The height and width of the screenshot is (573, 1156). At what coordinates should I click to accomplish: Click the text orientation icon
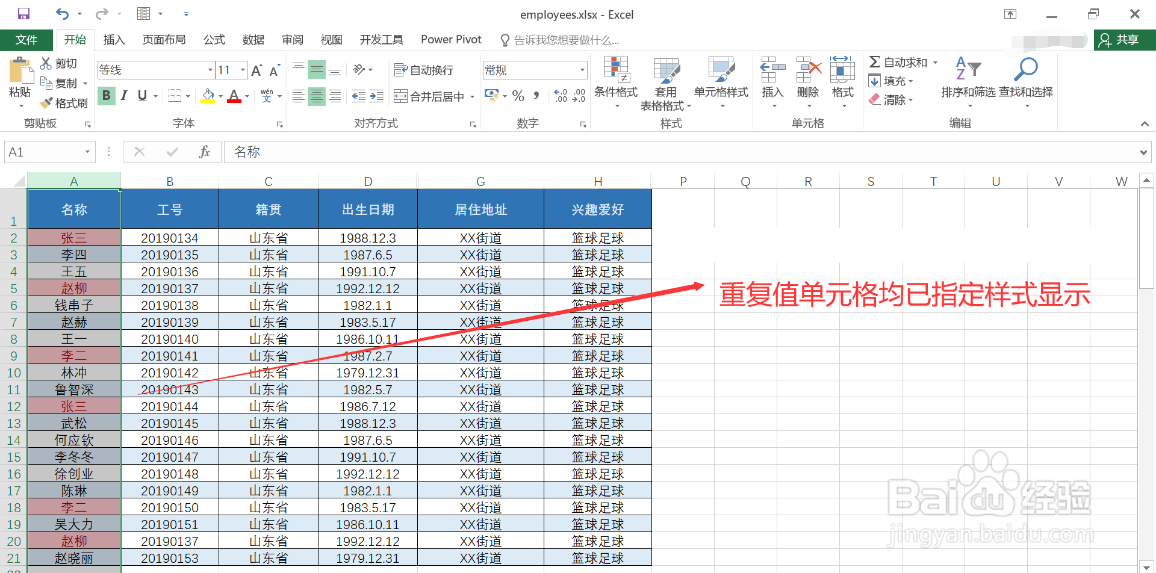[360, 70]
